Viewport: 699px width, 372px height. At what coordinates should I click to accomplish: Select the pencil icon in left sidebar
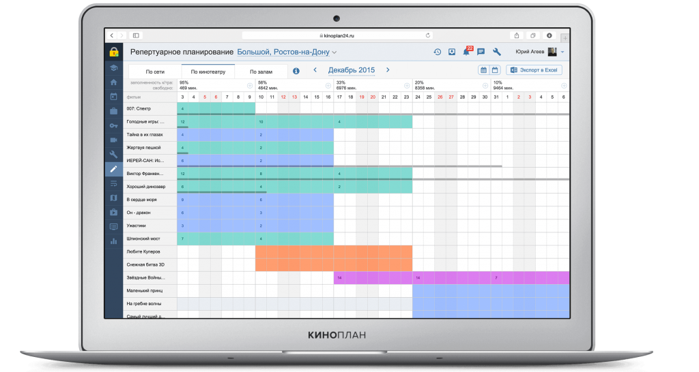[113, 170]
